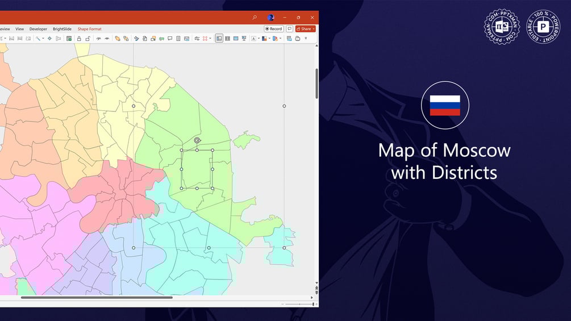The height and width of the screenshot is (321, 571).
Task: Click the diagonal line tool icon
Action: 38,39
